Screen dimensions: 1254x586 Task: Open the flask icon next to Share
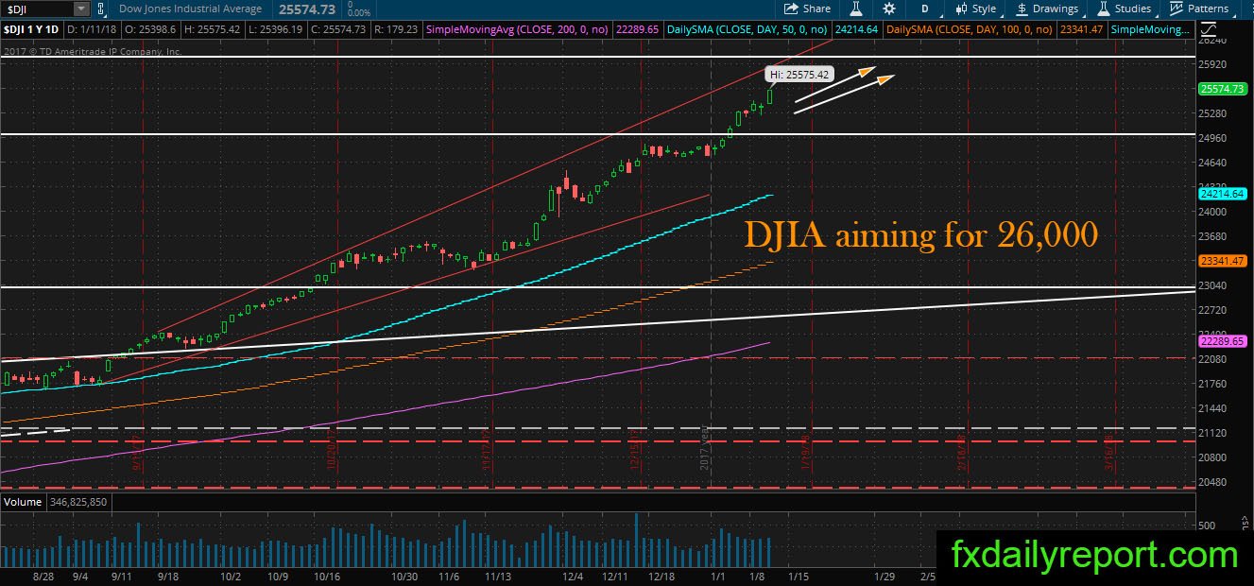point(855,9)
